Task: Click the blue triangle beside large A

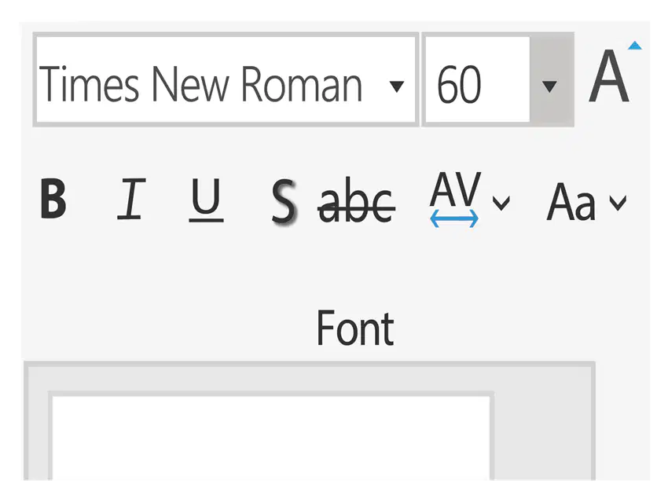Action: pyautogui.click(x=635, y=46)
